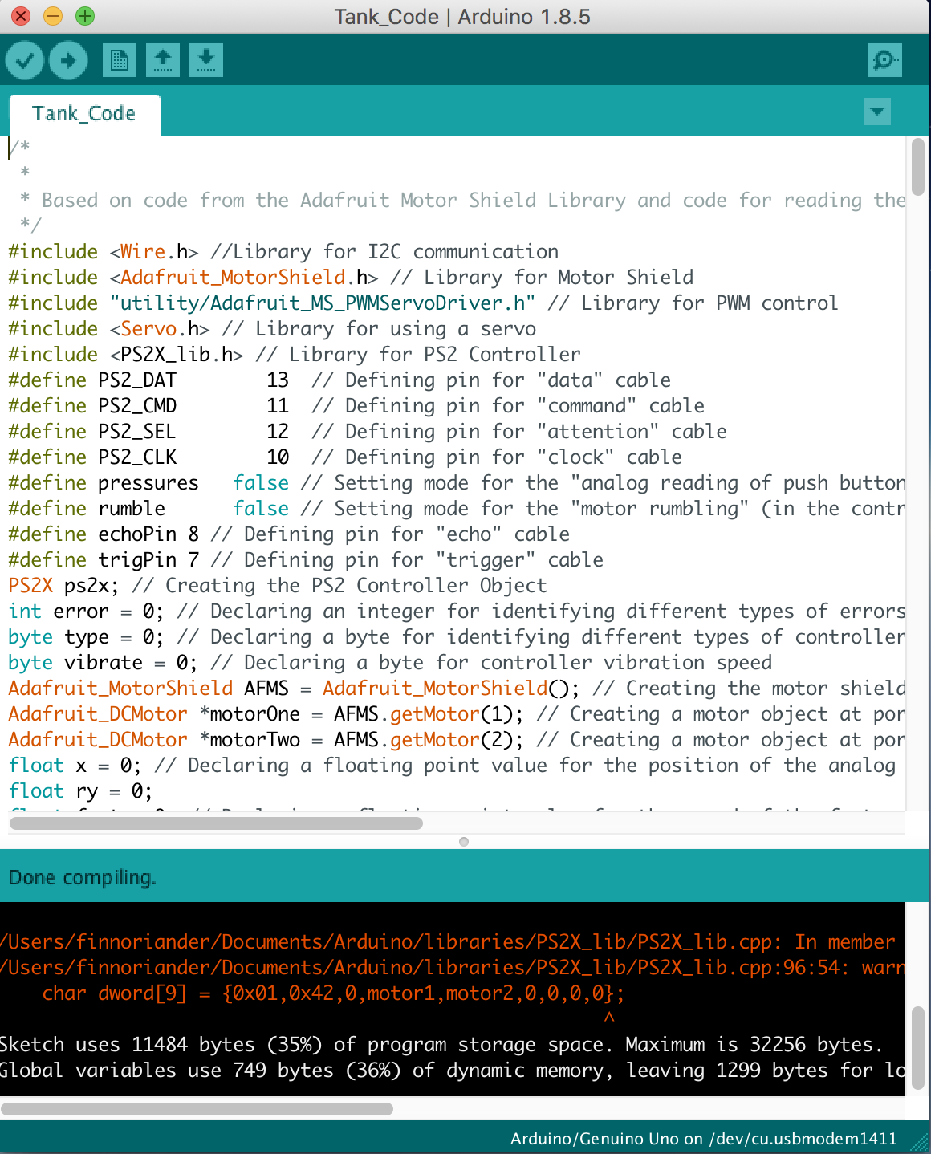This screenshot has height=1154, width=931.
Task: Click the '*motorTwo' declaration line
Action: click(457, 740)
